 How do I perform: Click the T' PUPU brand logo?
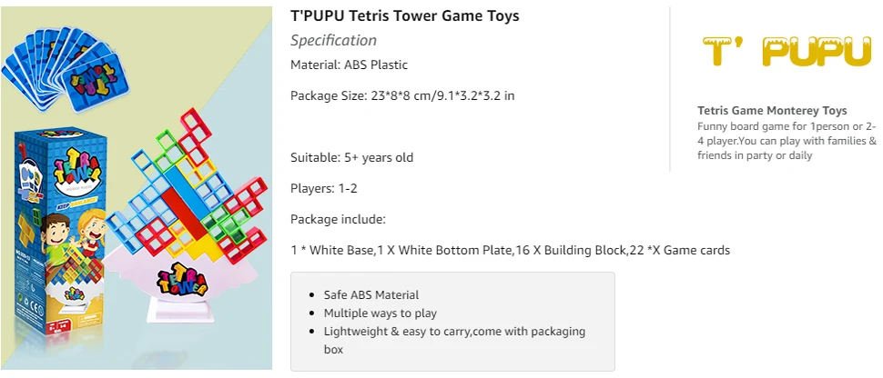coord(787,51)
